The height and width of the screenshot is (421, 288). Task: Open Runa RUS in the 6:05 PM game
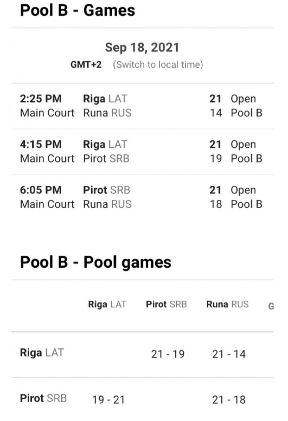pos(107,204)
